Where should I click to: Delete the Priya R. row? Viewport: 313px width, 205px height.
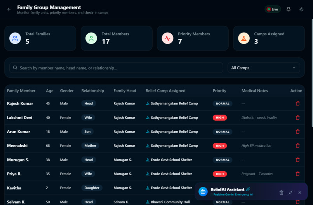tap(297, 174)
